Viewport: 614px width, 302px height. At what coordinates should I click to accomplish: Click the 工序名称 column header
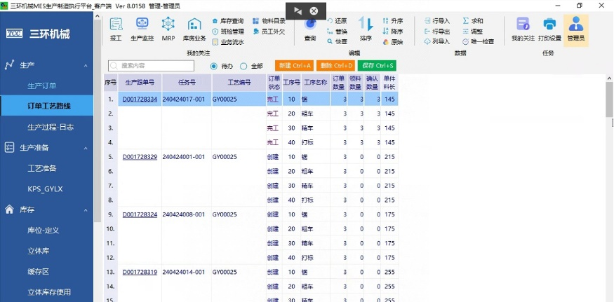click(x=316, y=83)
